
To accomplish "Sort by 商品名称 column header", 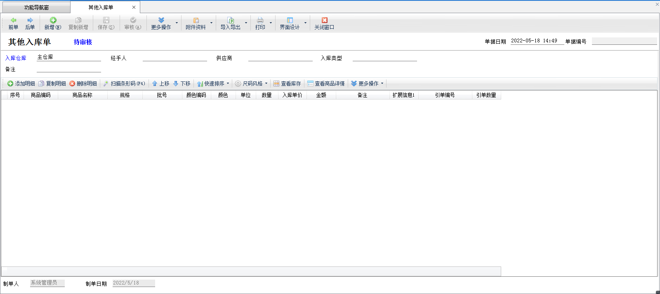I will point(82,95).
